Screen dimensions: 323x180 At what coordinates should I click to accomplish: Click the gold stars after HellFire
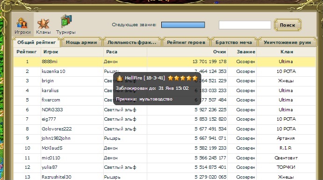(x=183, y=78)
